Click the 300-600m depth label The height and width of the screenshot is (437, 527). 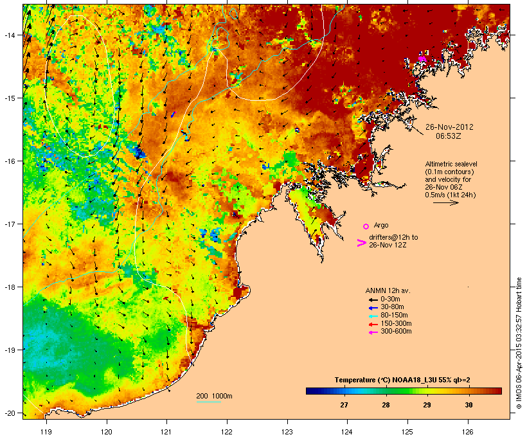[x=396, y=332]
